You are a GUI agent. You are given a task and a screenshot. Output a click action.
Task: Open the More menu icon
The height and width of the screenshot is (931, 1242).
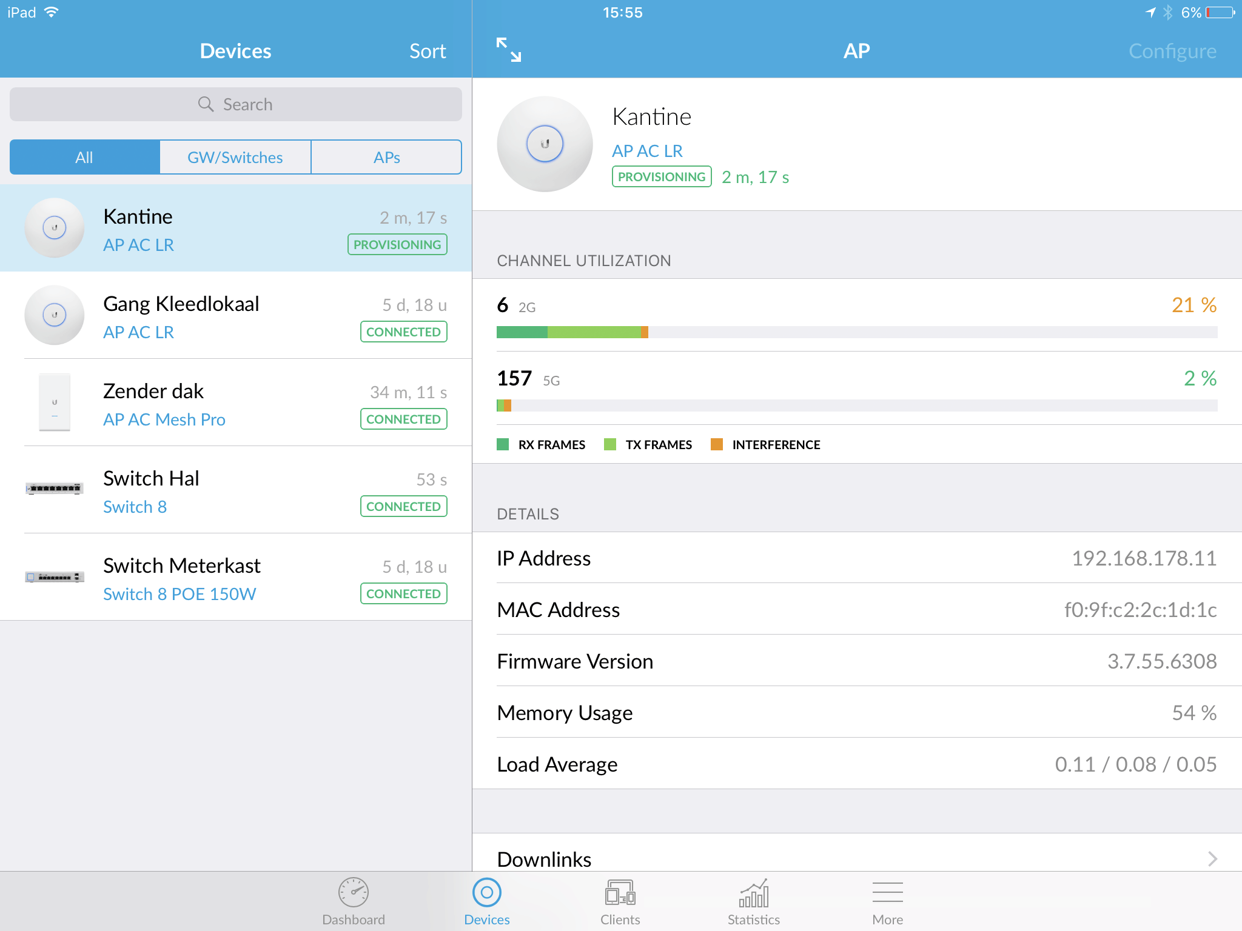[887, 893]
